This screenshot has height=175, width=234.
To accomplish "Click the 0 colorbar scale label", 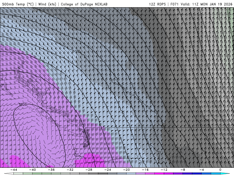I will [x=221, y=170].
